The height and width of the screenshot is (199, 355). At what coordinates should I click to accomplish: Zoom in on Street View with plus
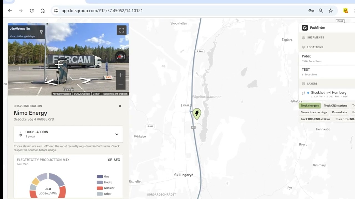coord(120,75)
